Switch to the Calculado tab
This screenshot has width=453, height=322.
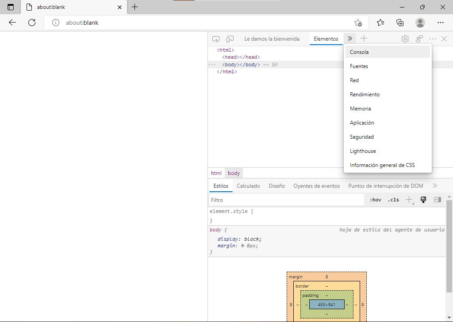click(248, 186)
